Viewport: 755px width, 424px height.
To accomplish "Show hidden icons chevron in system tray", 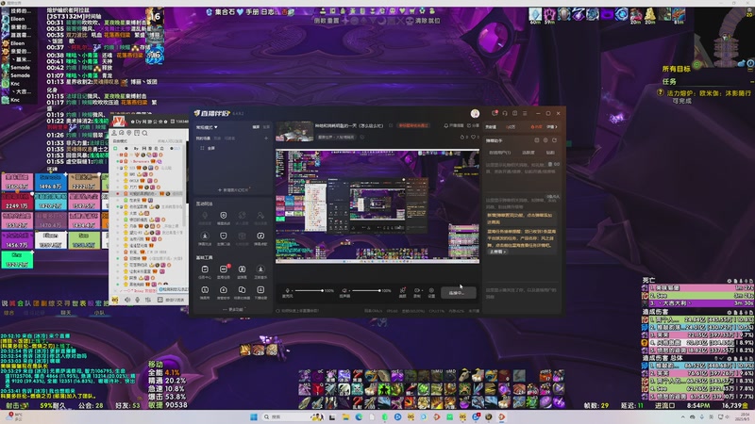I will coord(682,416).
